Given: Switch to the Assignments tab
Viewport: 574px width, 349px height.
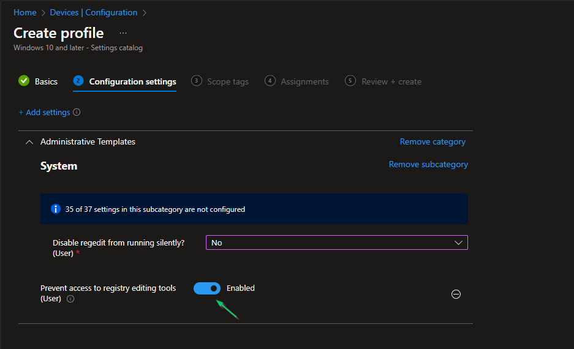Looking at the screenshot, I should click(x=304, y=81).
